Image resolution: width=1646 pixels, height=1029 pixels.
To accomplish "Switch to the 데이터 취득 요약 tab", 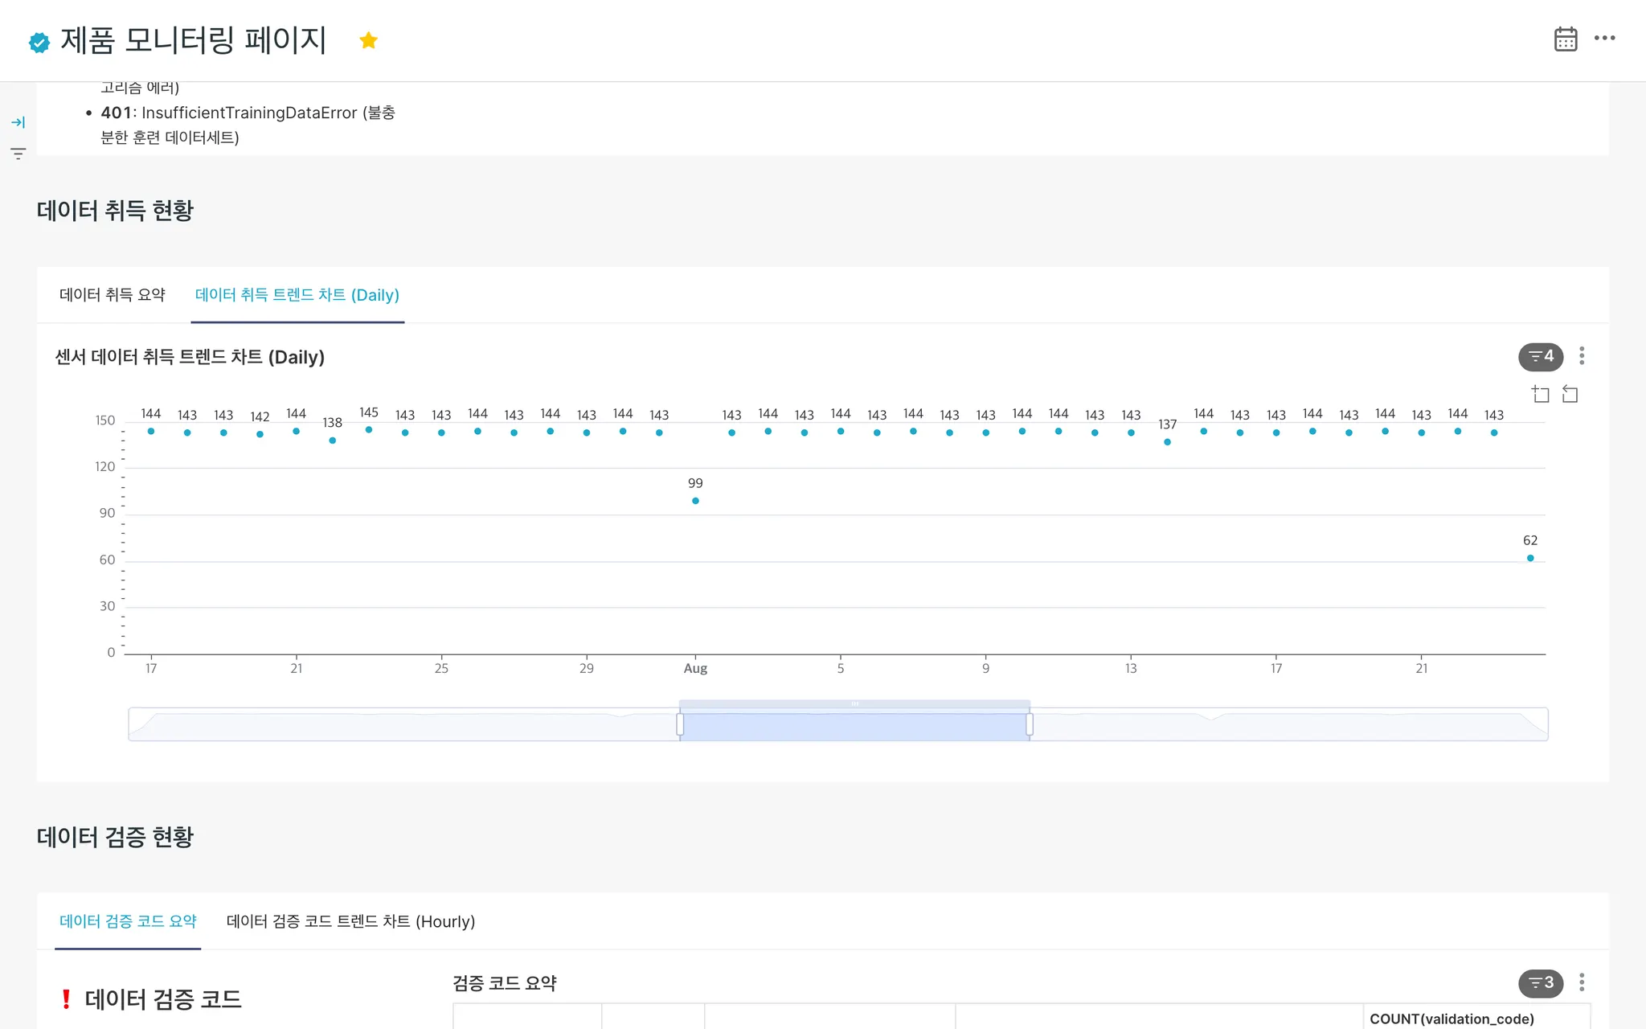I will click(113, 295).
